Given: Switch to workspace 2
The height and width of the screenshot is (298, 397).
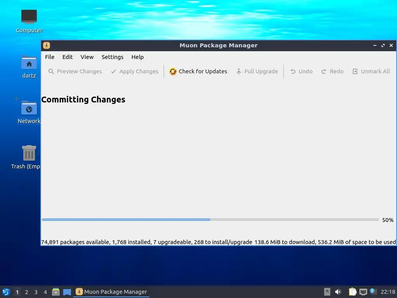Looking at the screenshot, I should click(x=27, y=292).
